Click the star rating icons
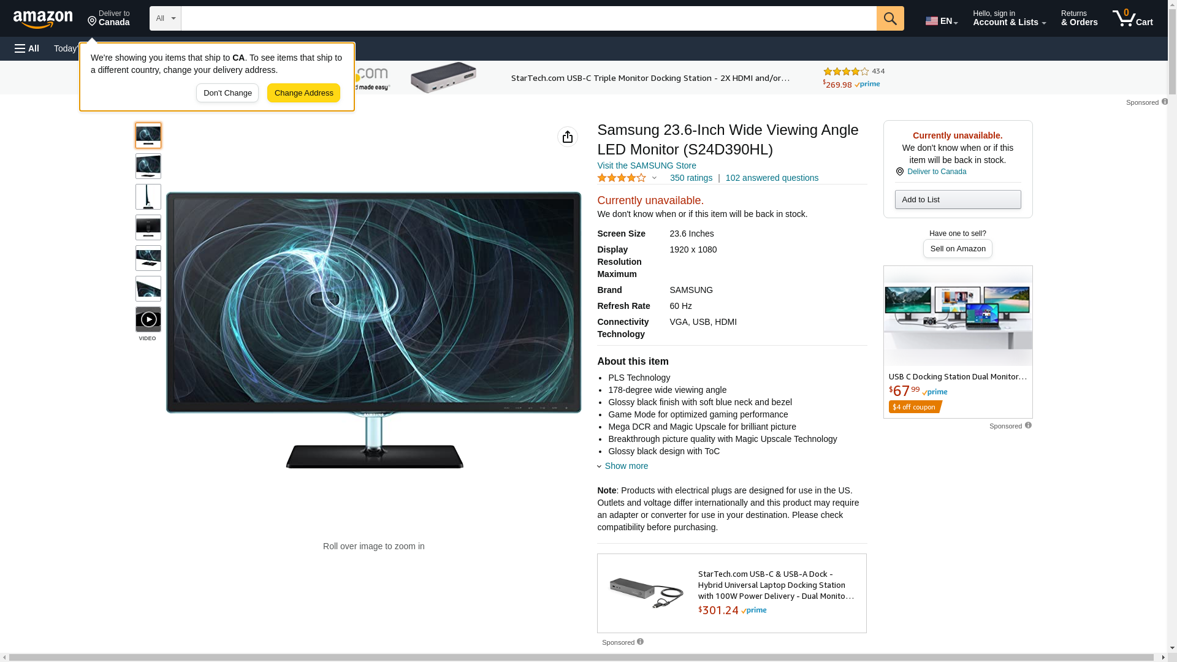This screenshot has height=662, width=1177. (x=622, y=178)
